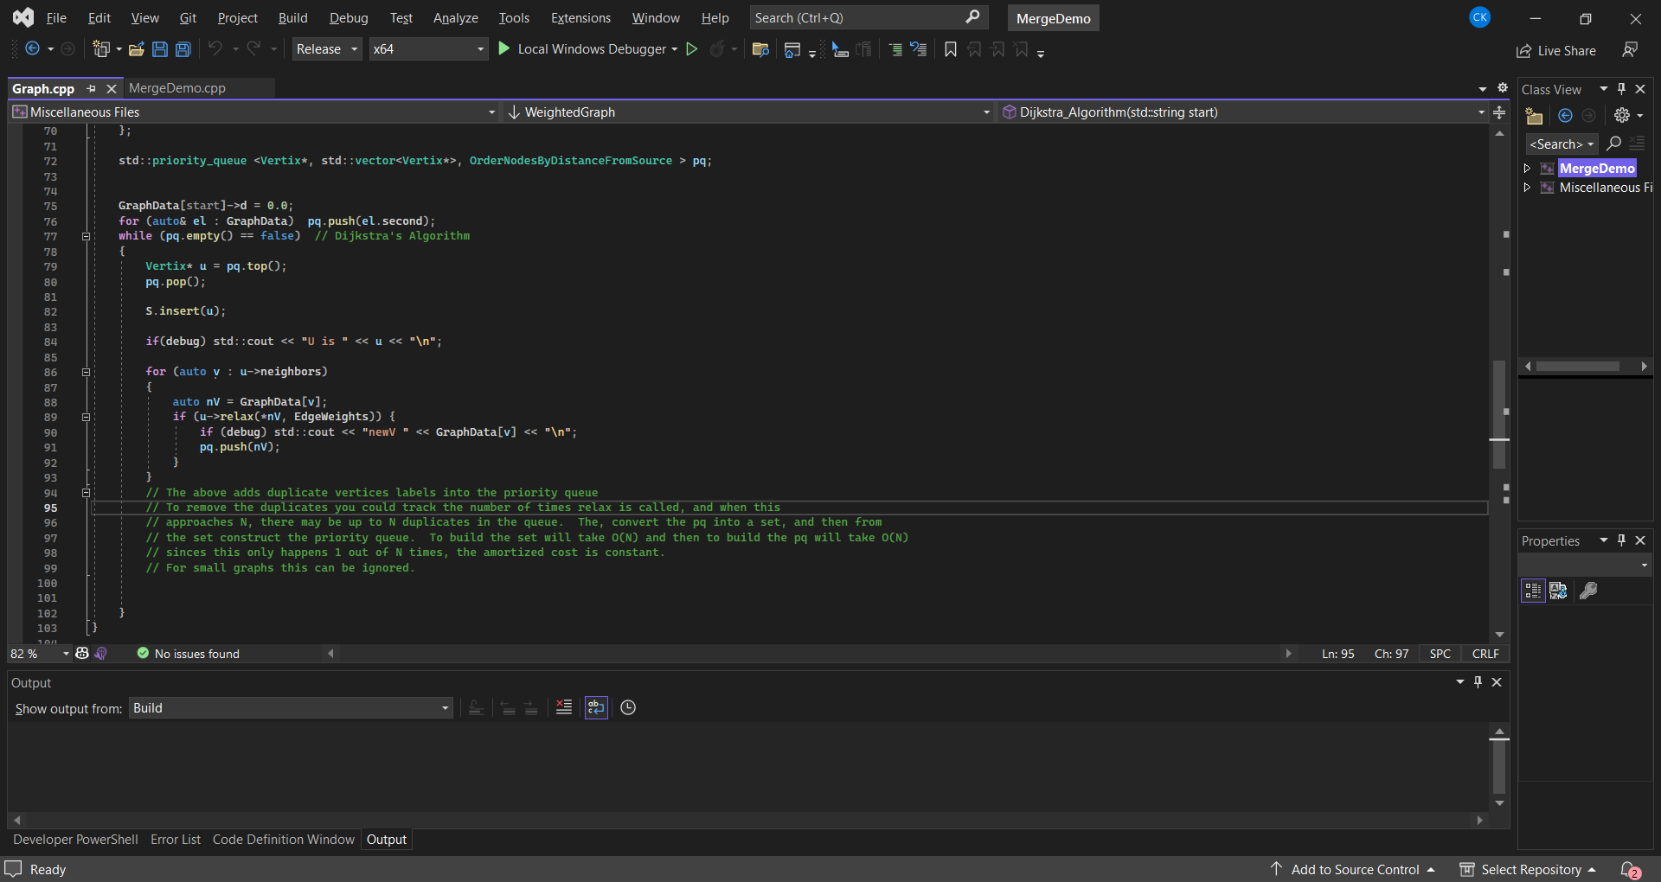The width and height of the screenshot is (1661, 882).
Task: Click the notifications bell in status bar
Action: click(x=1630, y=869)
